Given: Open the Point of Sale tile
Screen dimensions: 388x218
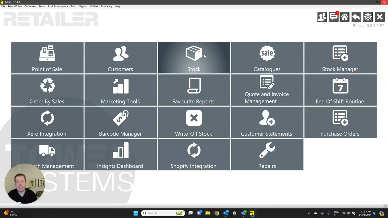Looking at the screenshot, I should (x=47, y=58).
